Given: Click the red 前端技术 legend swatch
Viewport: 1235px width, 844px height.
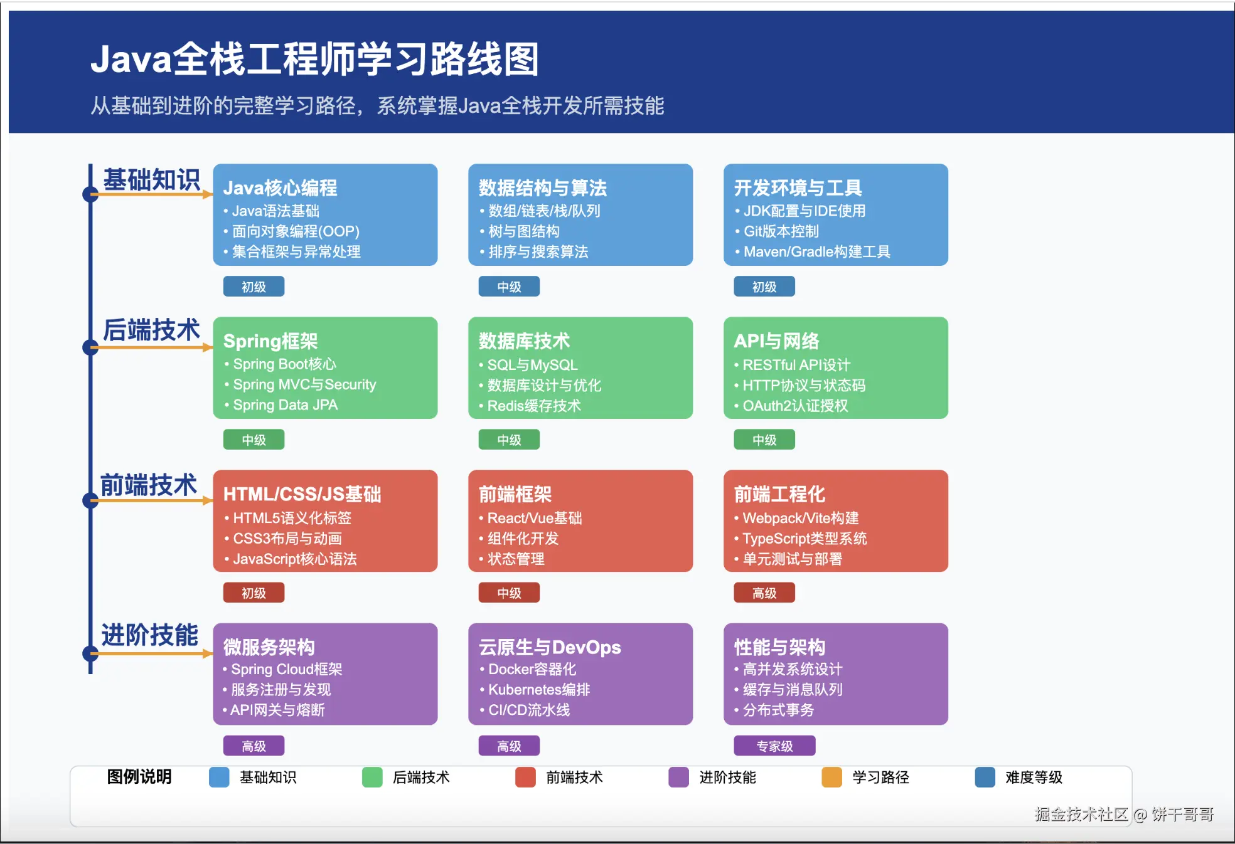Looking at the screenshot, I should [525, 777].
